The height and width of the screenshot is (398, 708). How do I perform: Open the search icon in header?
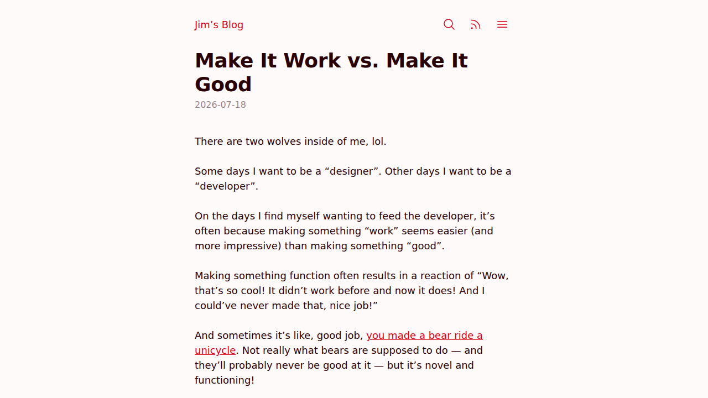pyautogui.click(x=449, y=24)
